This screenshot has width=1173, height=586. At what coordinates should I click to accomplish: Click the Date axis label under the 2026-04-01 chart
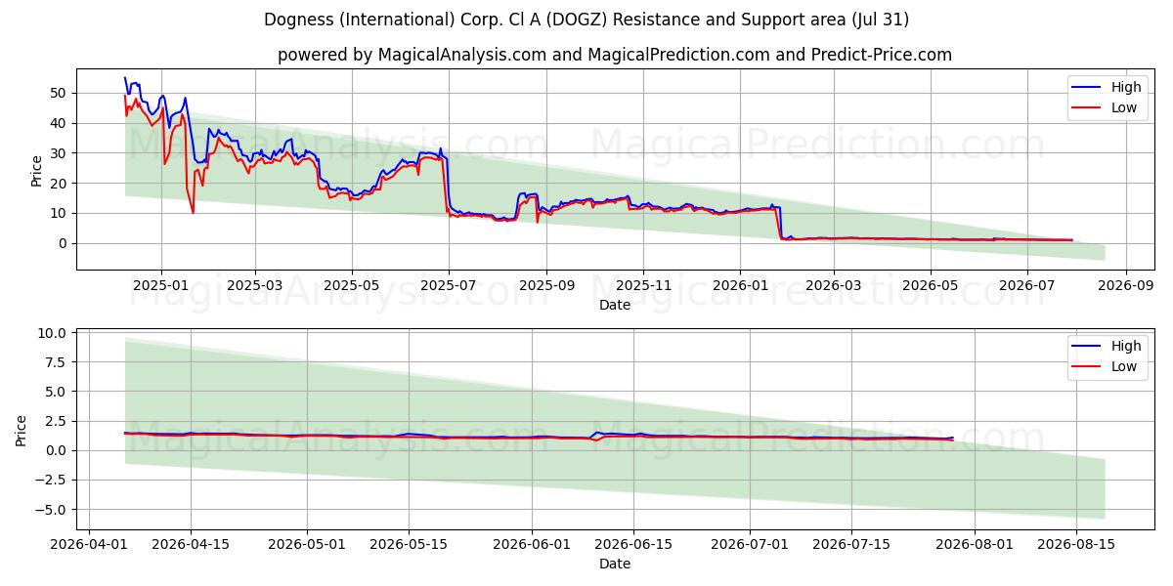coord(615,564)
